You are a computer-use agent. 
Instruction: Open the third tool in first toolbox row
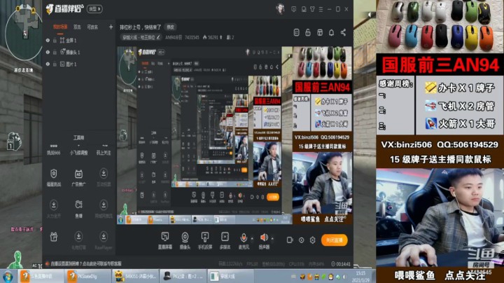click(x=104, y=150)
